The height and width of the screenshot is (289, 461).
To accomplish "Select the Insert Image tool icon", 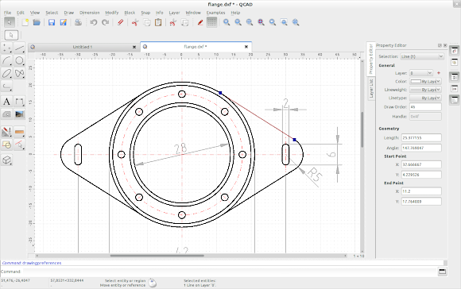I will tap(19, 114).
